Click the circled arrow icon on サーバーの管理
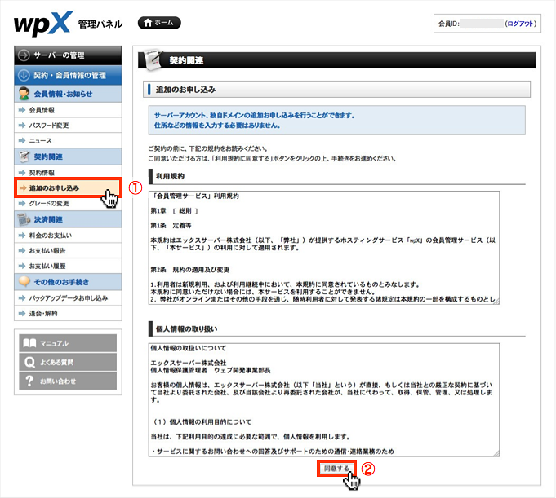This screenshot has height=498, width=556. tap(24, 55)
